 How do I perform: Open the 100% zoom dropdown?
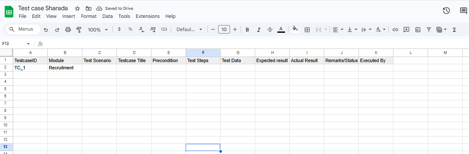click(x=98, y=29)
